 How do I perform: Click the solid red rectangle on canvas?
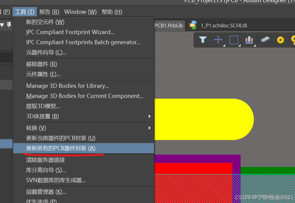(193, 168)
